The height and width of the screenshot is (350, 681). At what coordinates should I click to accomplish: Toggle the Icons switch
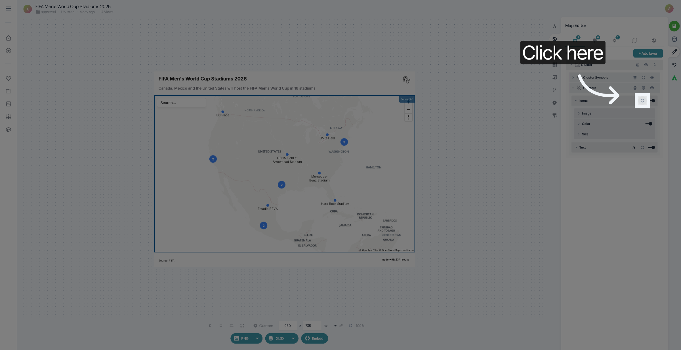(x=652, y=101)
